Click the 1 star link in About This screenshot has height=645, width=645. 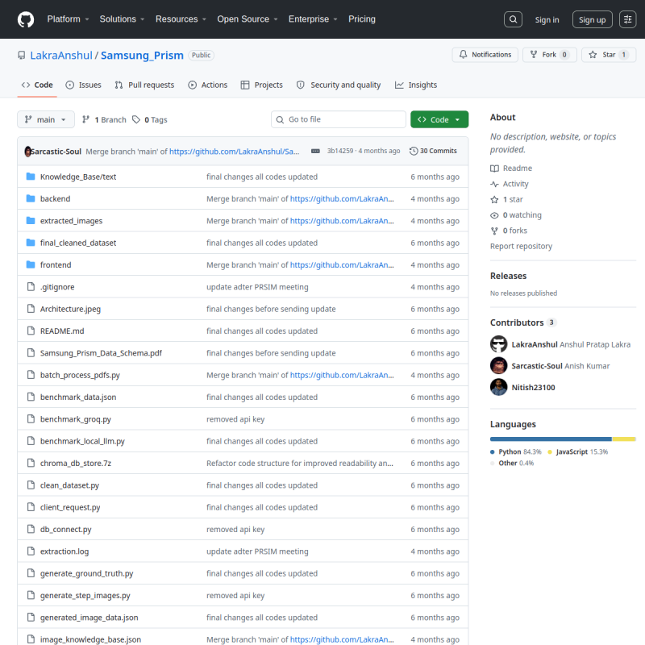[x=507, y=199]
